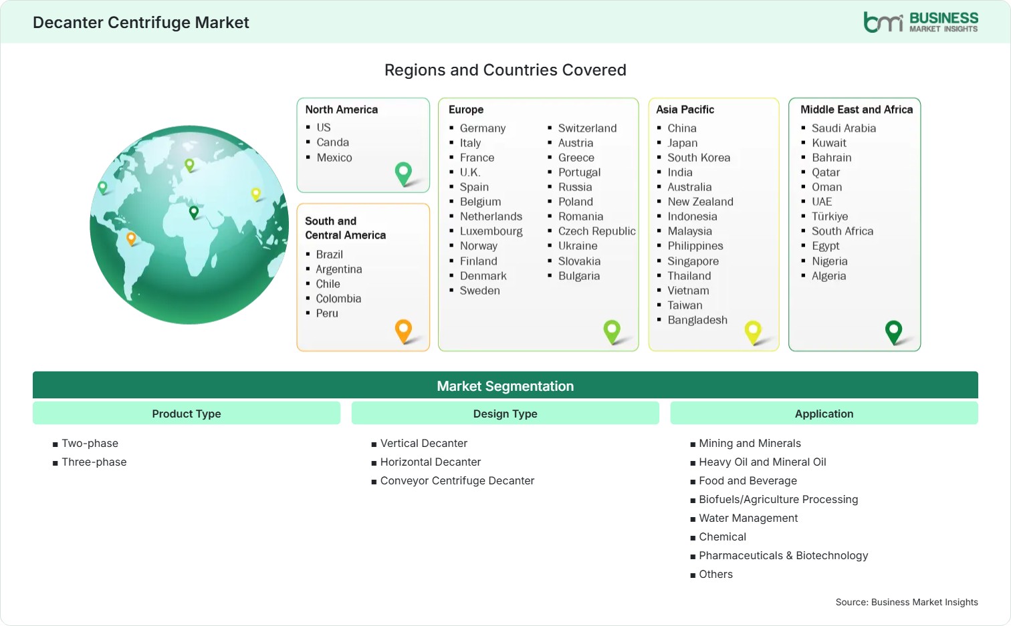This screenshot has height=626, width=1011.
Task: Click 'Türkiye' in the Middle East list
Action: [x=830, y=216]
